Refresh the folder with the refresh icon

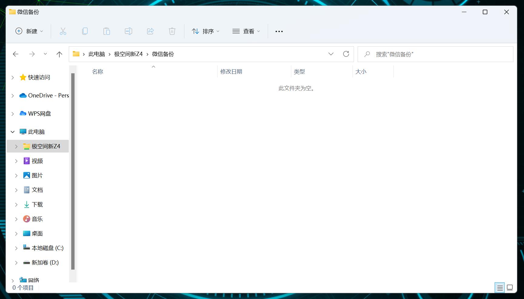pyautogui.click(x=346, y=54)
